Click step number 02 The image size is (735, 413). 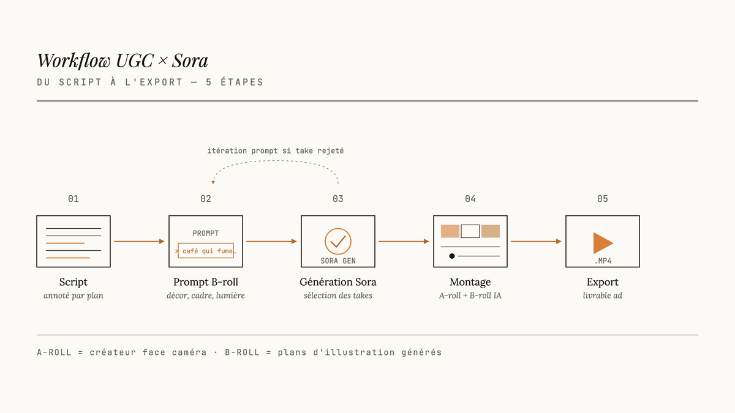point(206,199)
